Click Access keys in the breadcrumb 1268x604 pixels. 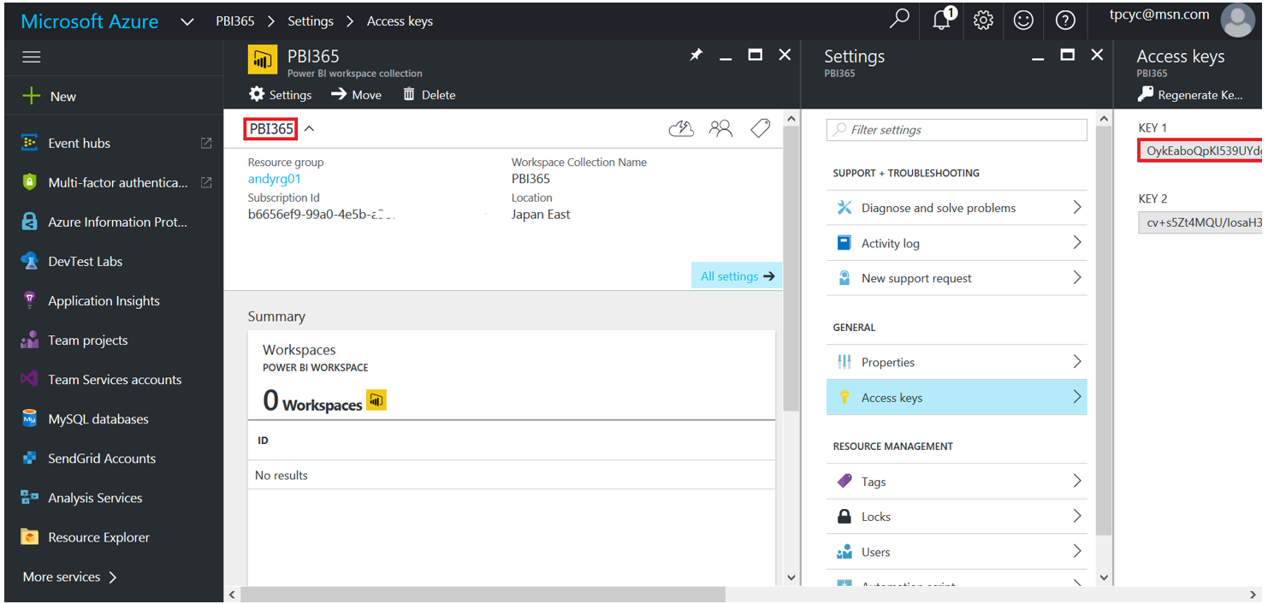point(400,21)
